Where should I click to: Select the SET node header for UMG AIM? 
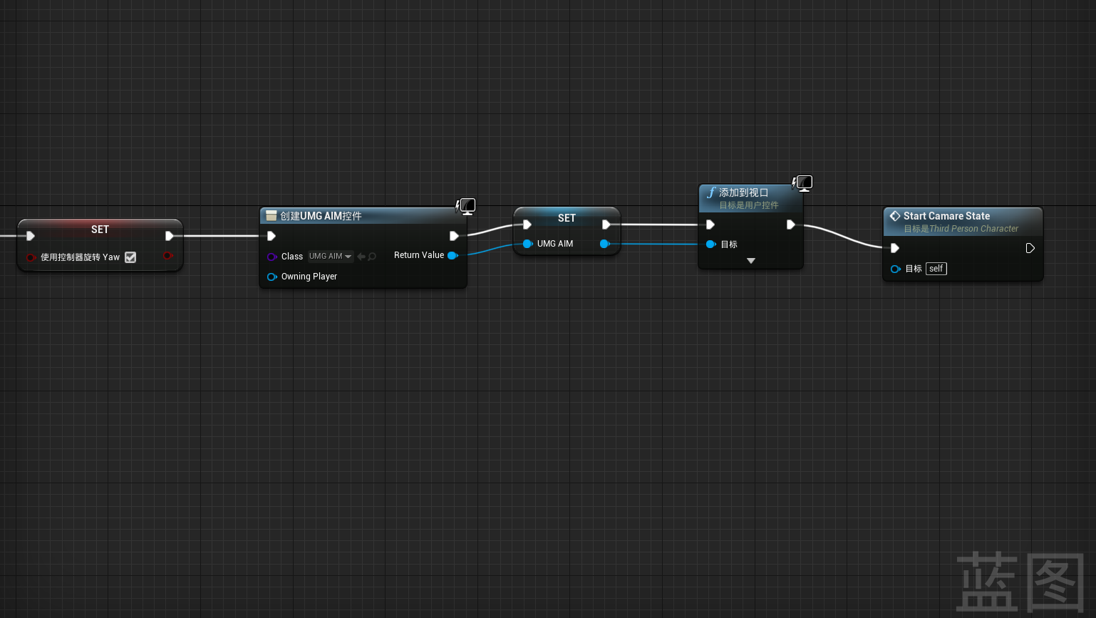(x=567, y=218)
